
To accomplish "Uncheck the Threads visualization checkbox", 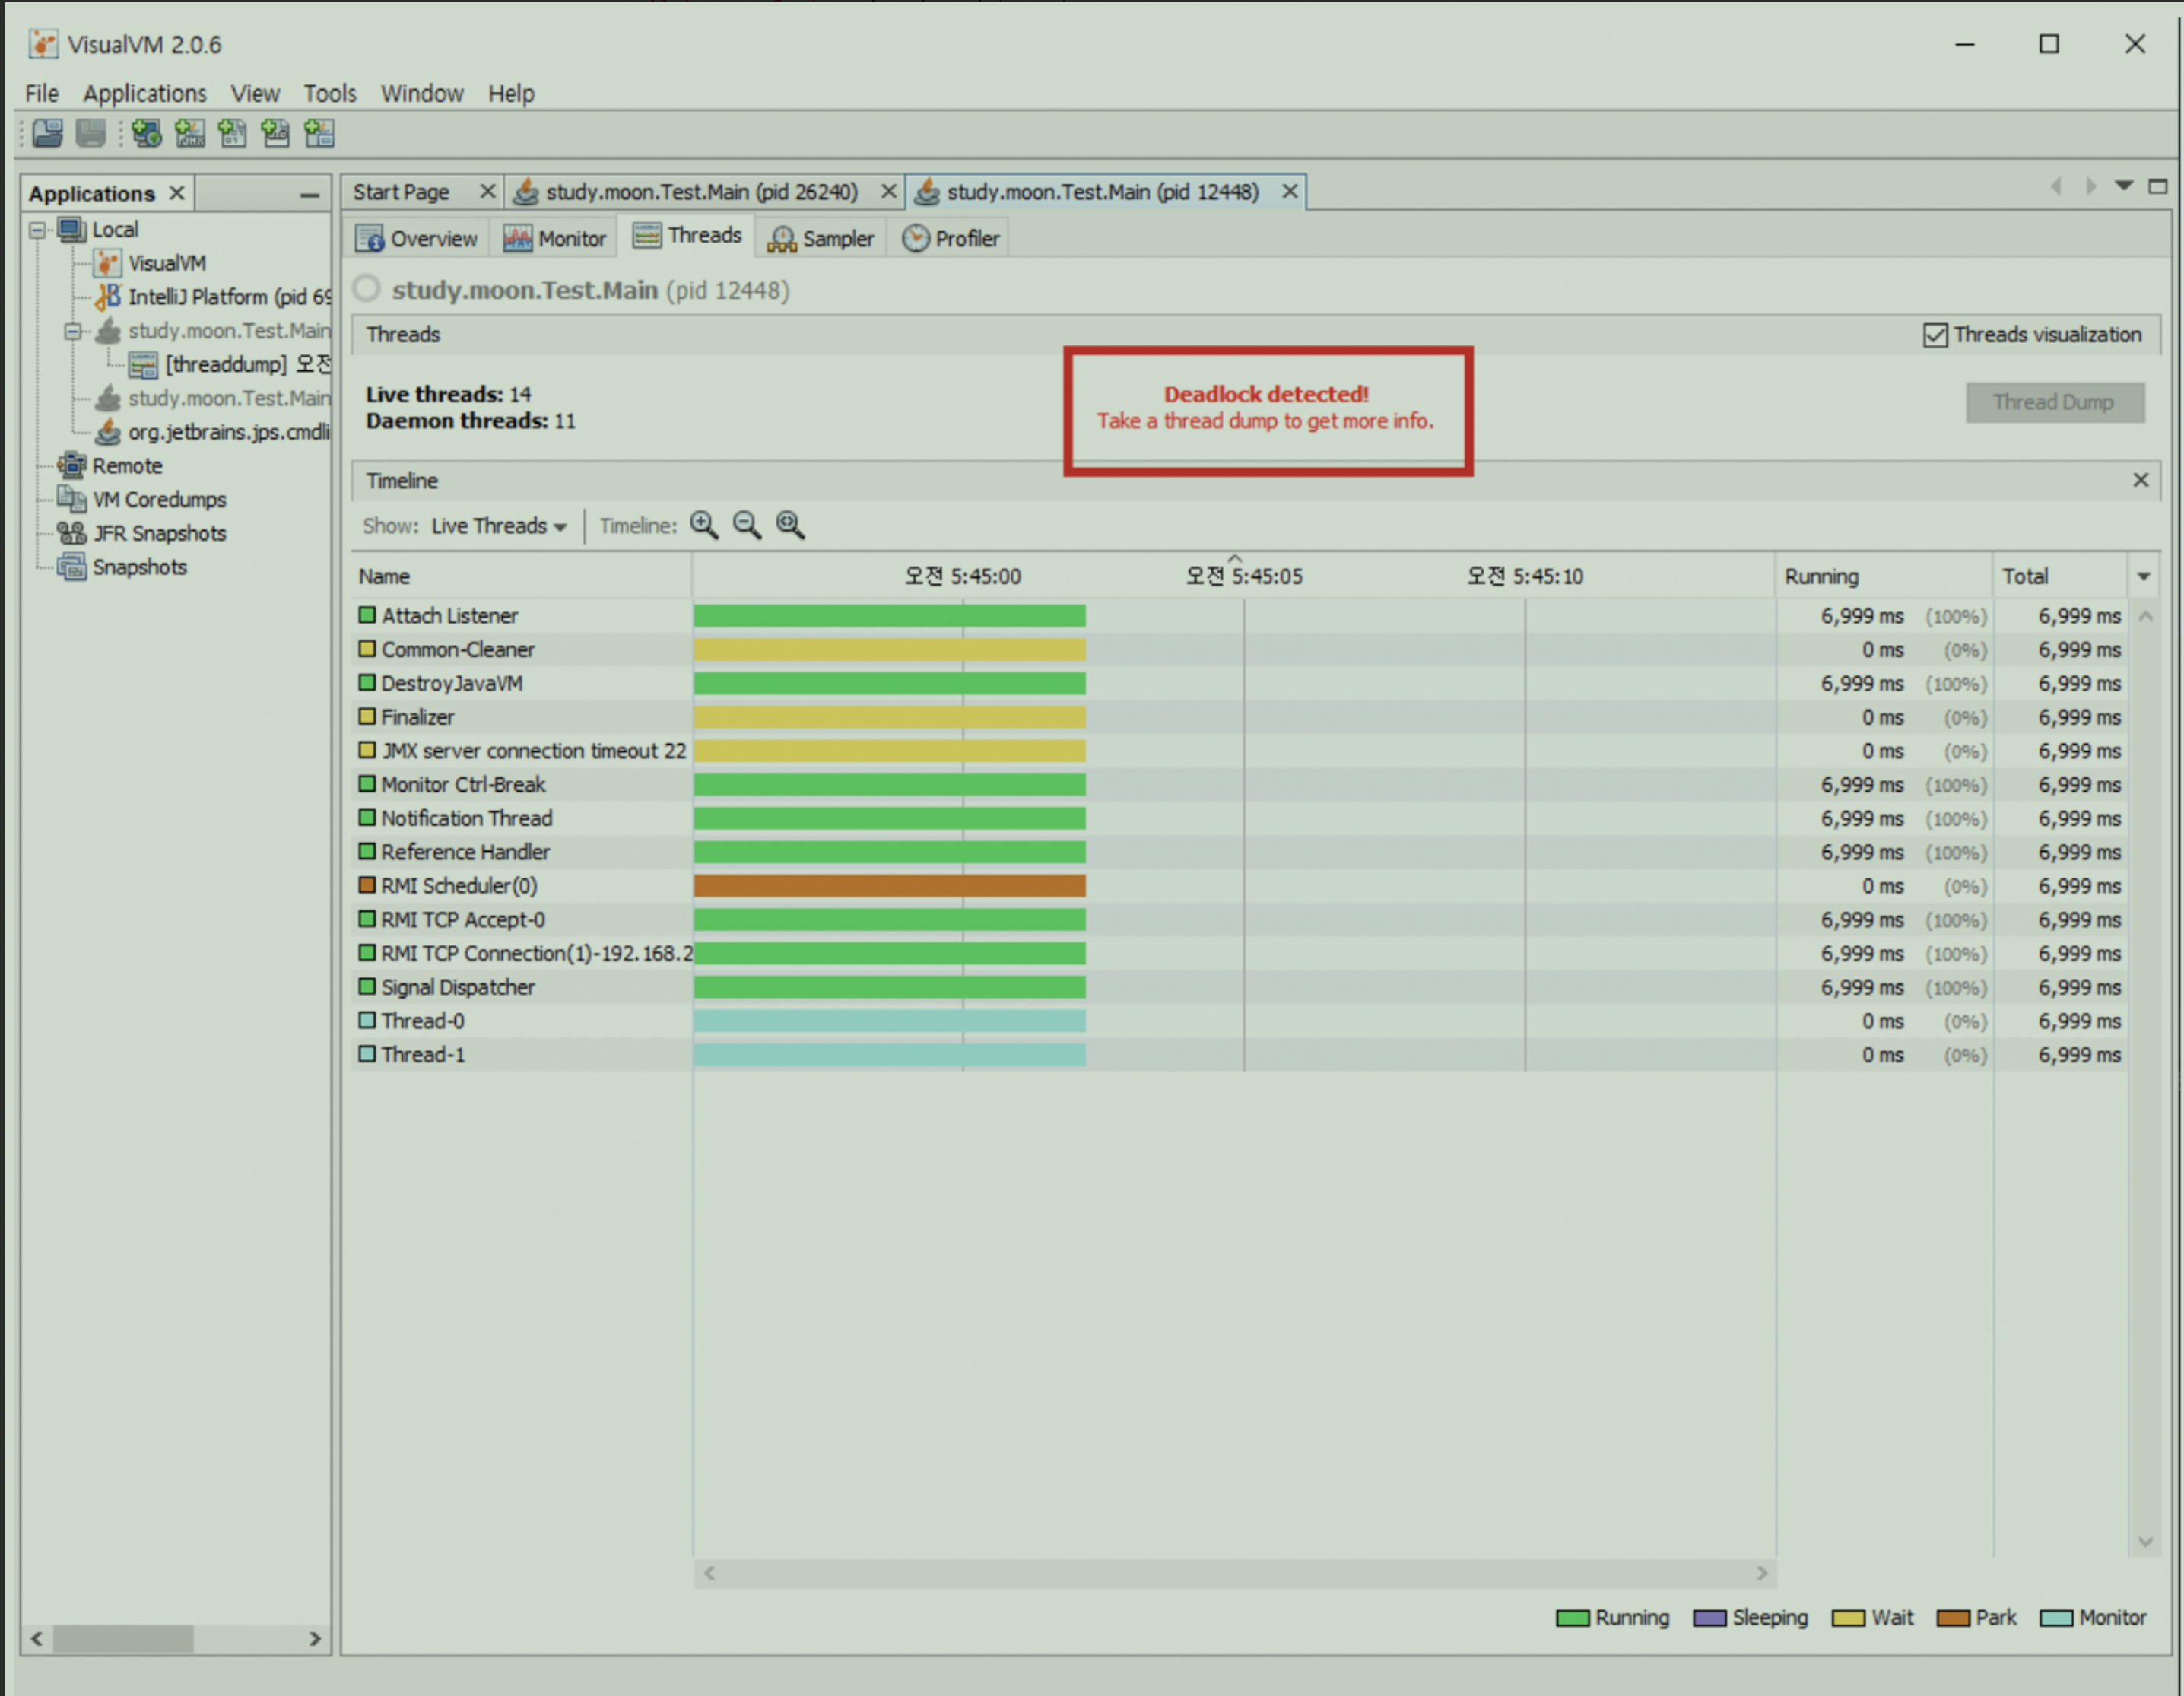I will coord(1935,335).
